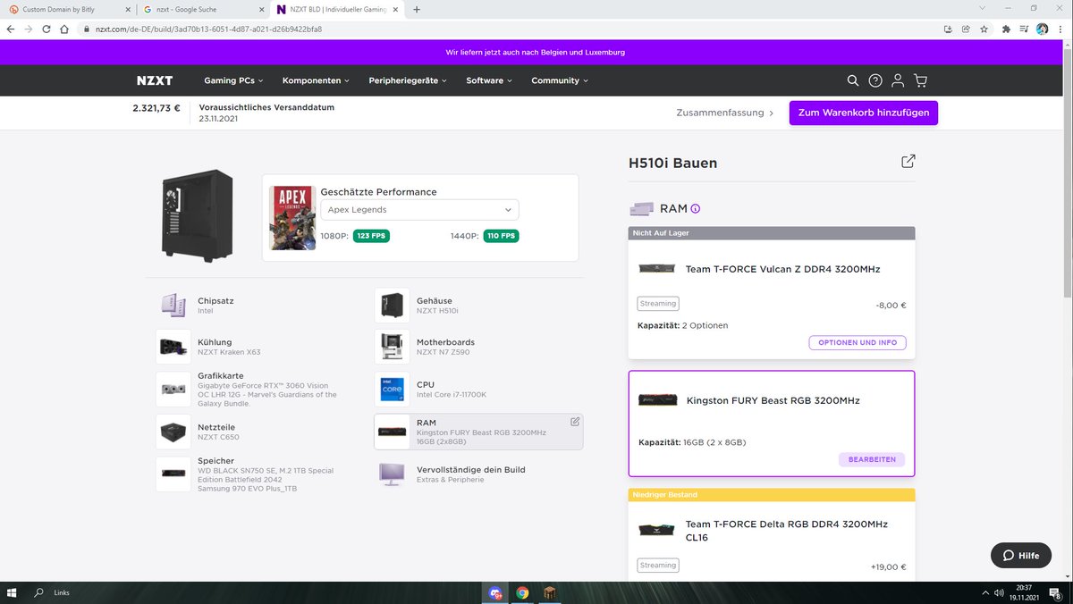Reload the page with the refresh icon
This screenshot has height=604, width=1073.
click(x=46, y=29)
